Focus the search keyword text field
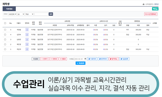Viewport: 162px width, 97px height. point(41,14)
